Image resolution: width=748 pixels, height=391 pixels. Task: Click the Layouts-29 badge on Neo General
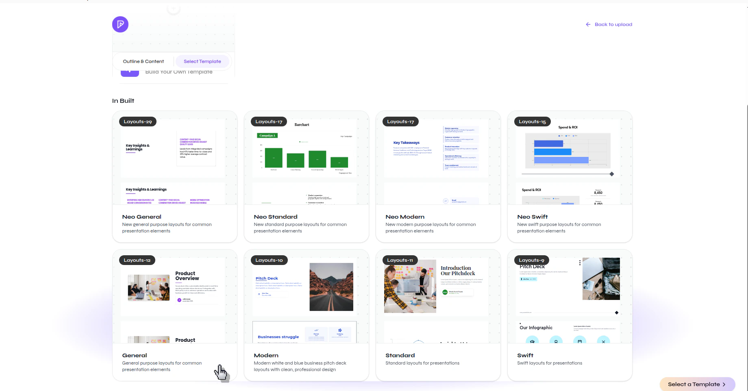tap(137, 121)
